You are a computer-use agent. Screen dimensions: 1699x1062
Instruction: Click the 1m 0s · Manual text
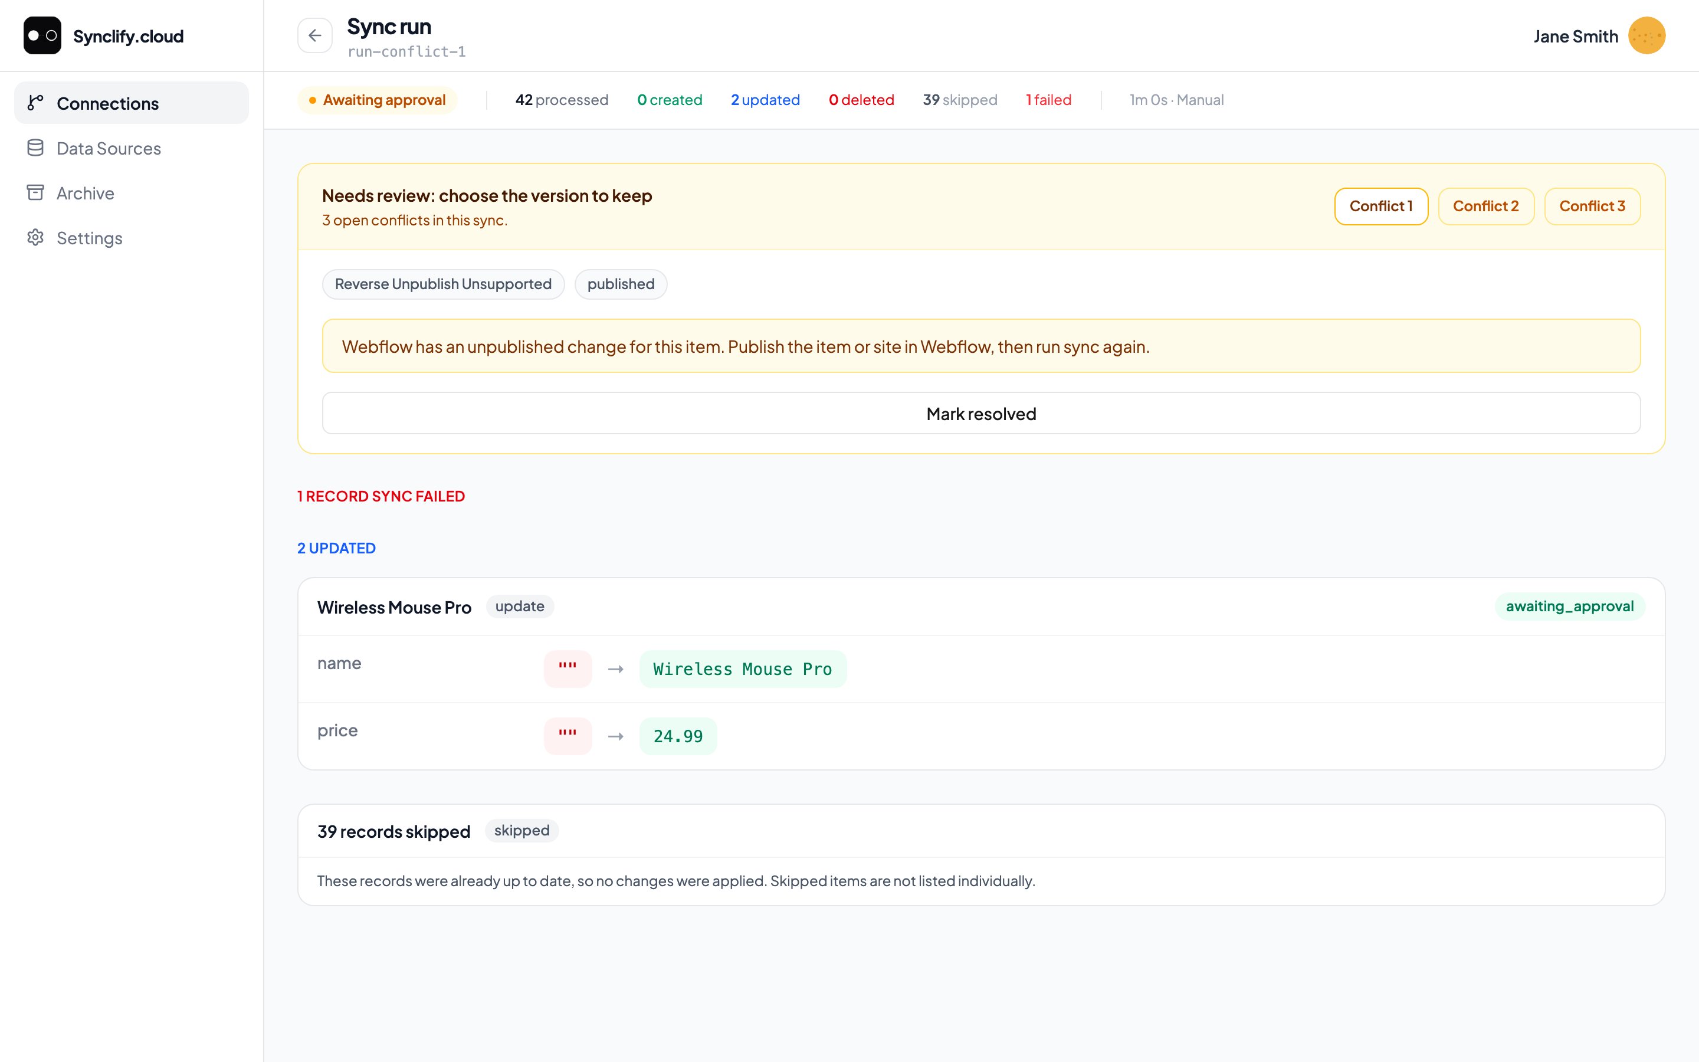[x=1176, y=100]
